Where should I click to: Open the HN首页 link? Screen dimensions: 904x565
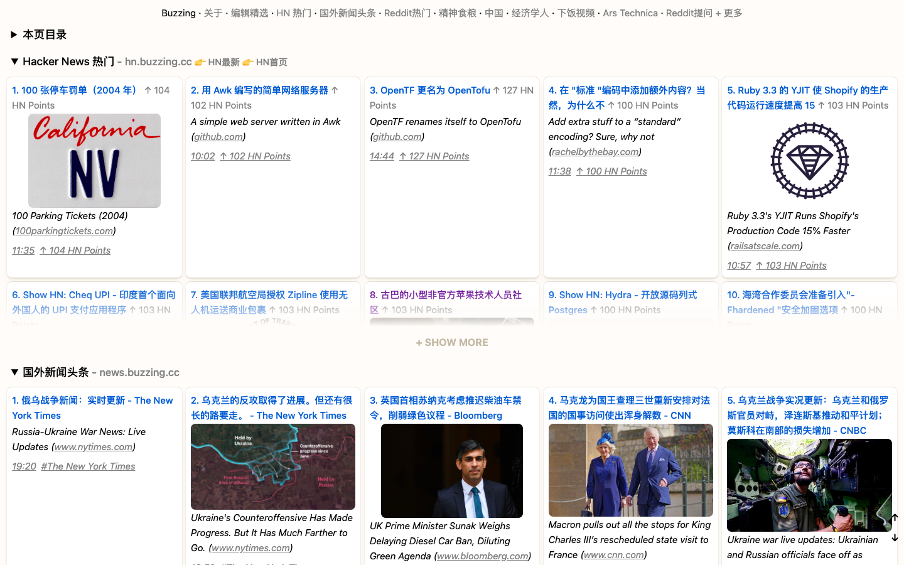tap(265, 62)
